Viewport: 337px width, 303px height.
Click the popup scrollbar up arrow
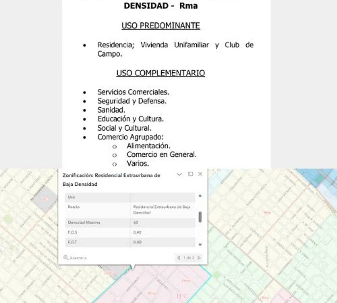200,196
